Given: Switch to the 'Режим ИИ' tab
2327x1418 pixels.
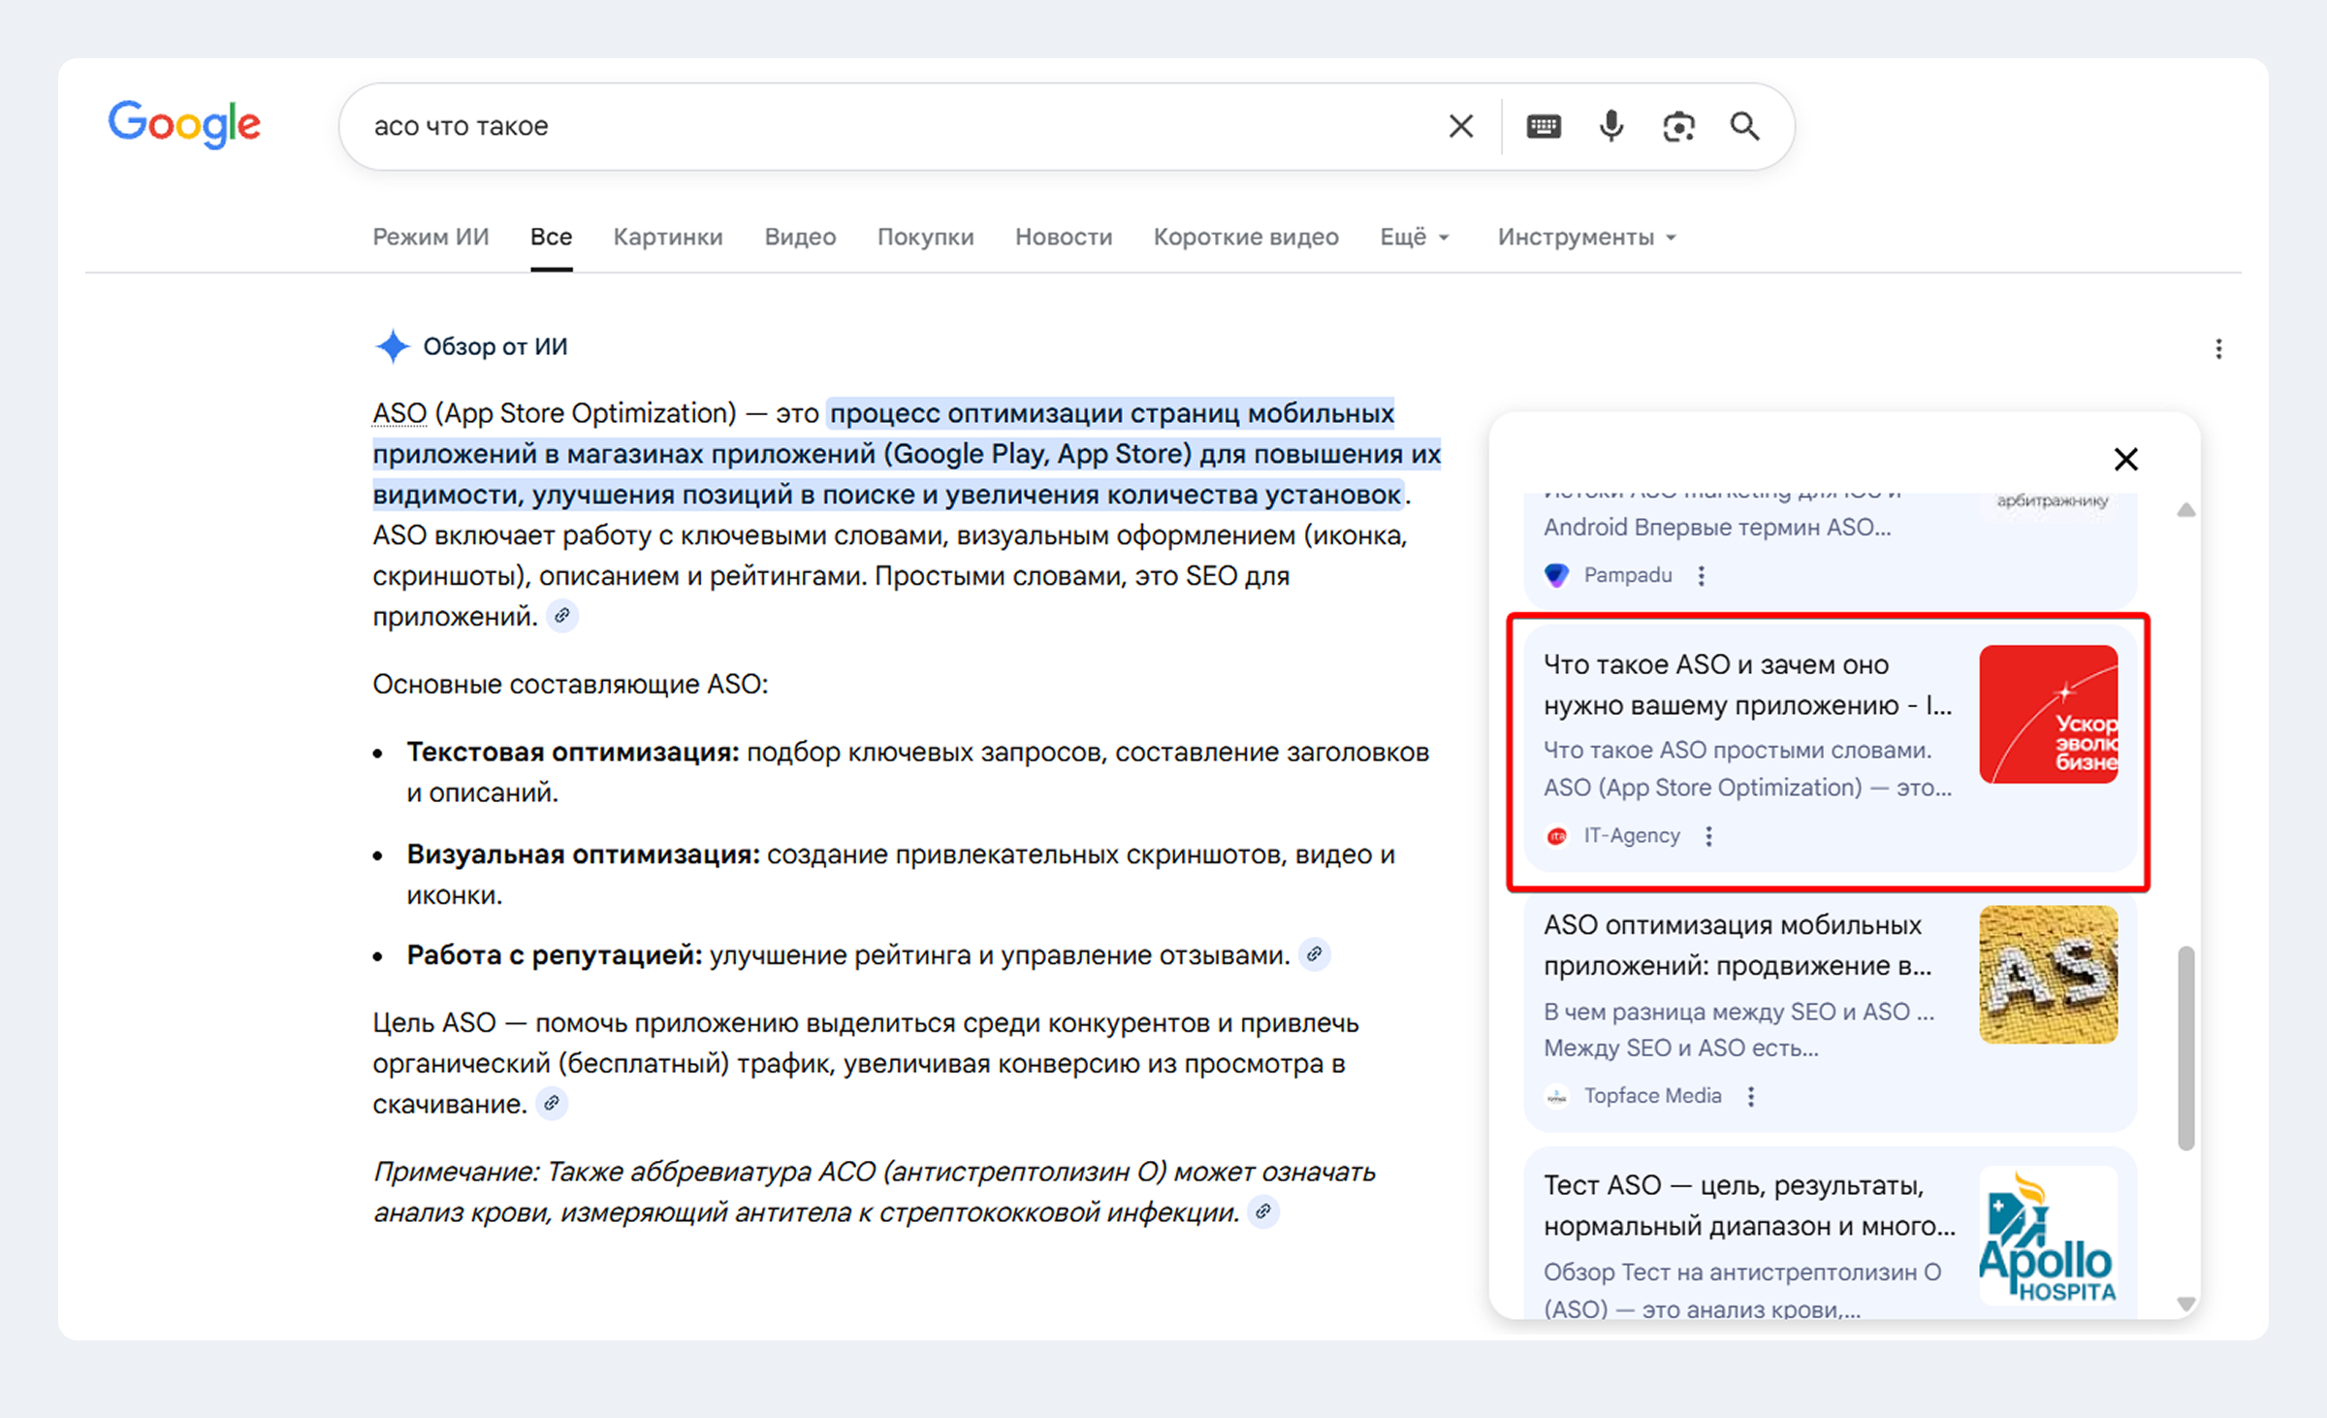Looking at the screenshot, I should click(430, 237).
